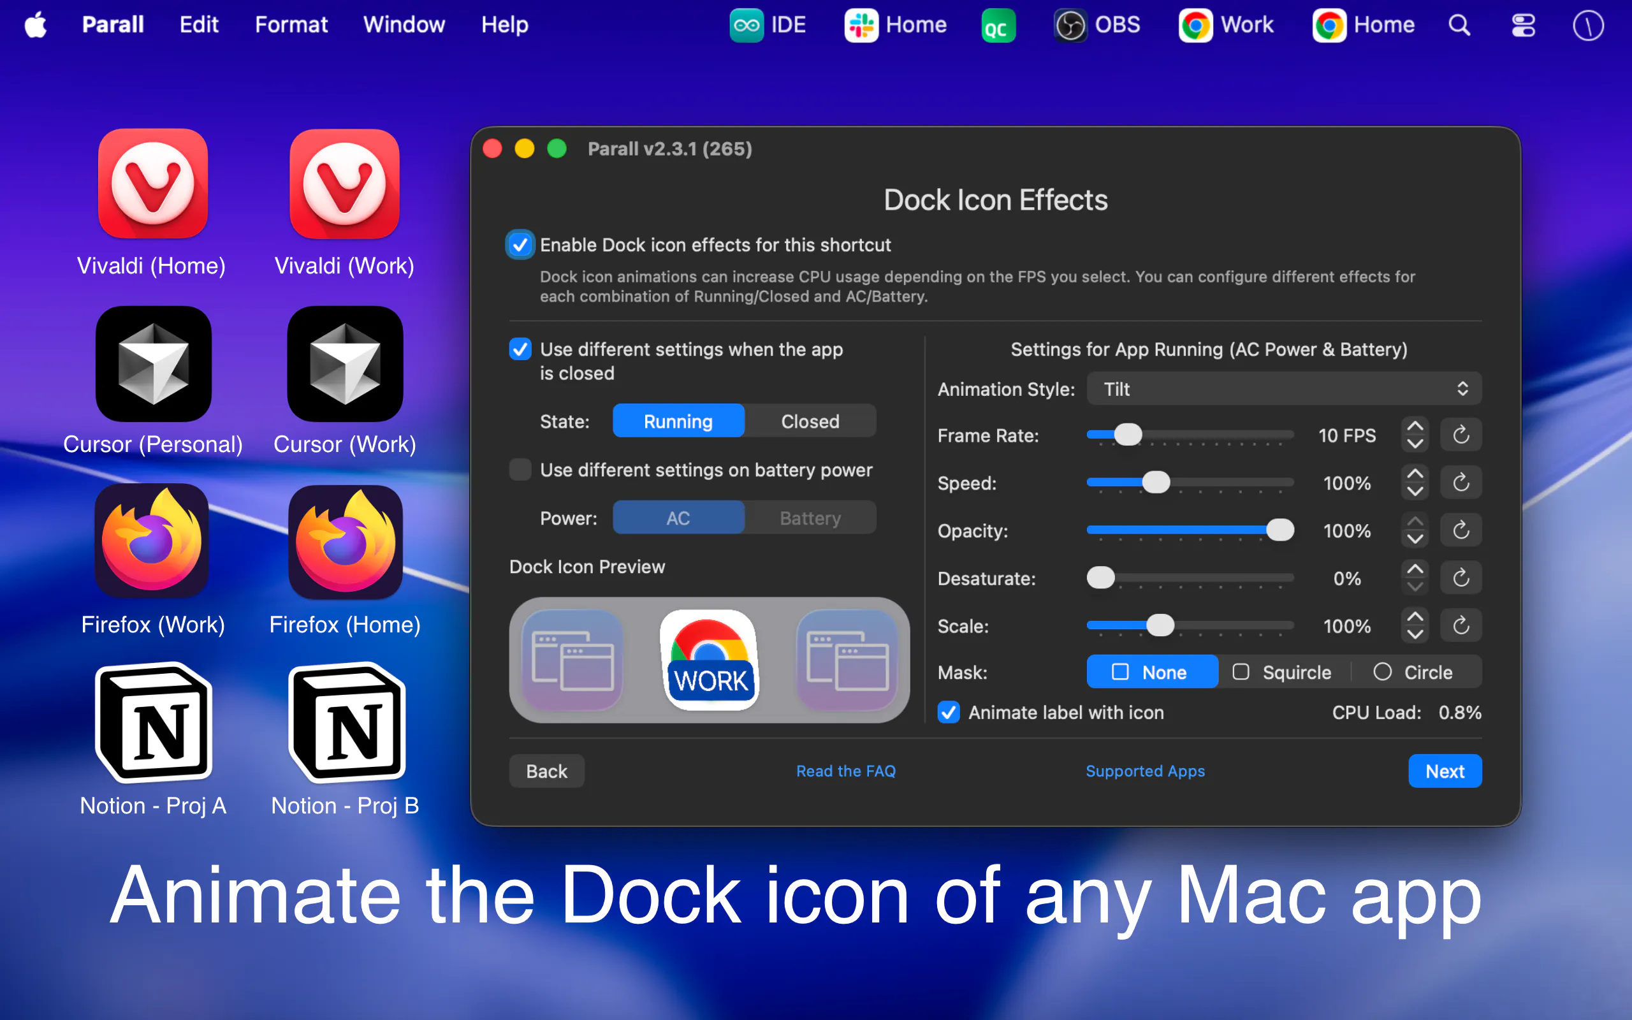
Task: Click the Scale stepper arrows
Action: coord(1415,625)
